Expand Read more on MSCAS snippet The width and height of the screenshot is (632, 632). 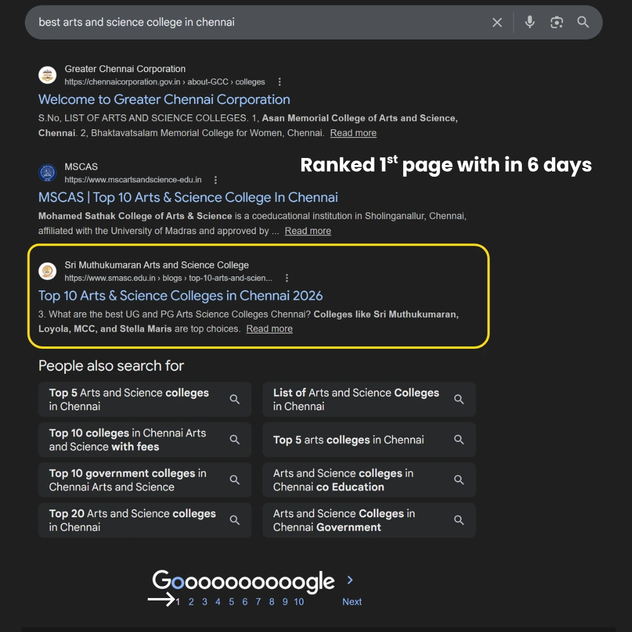click(x=308, y=231)
